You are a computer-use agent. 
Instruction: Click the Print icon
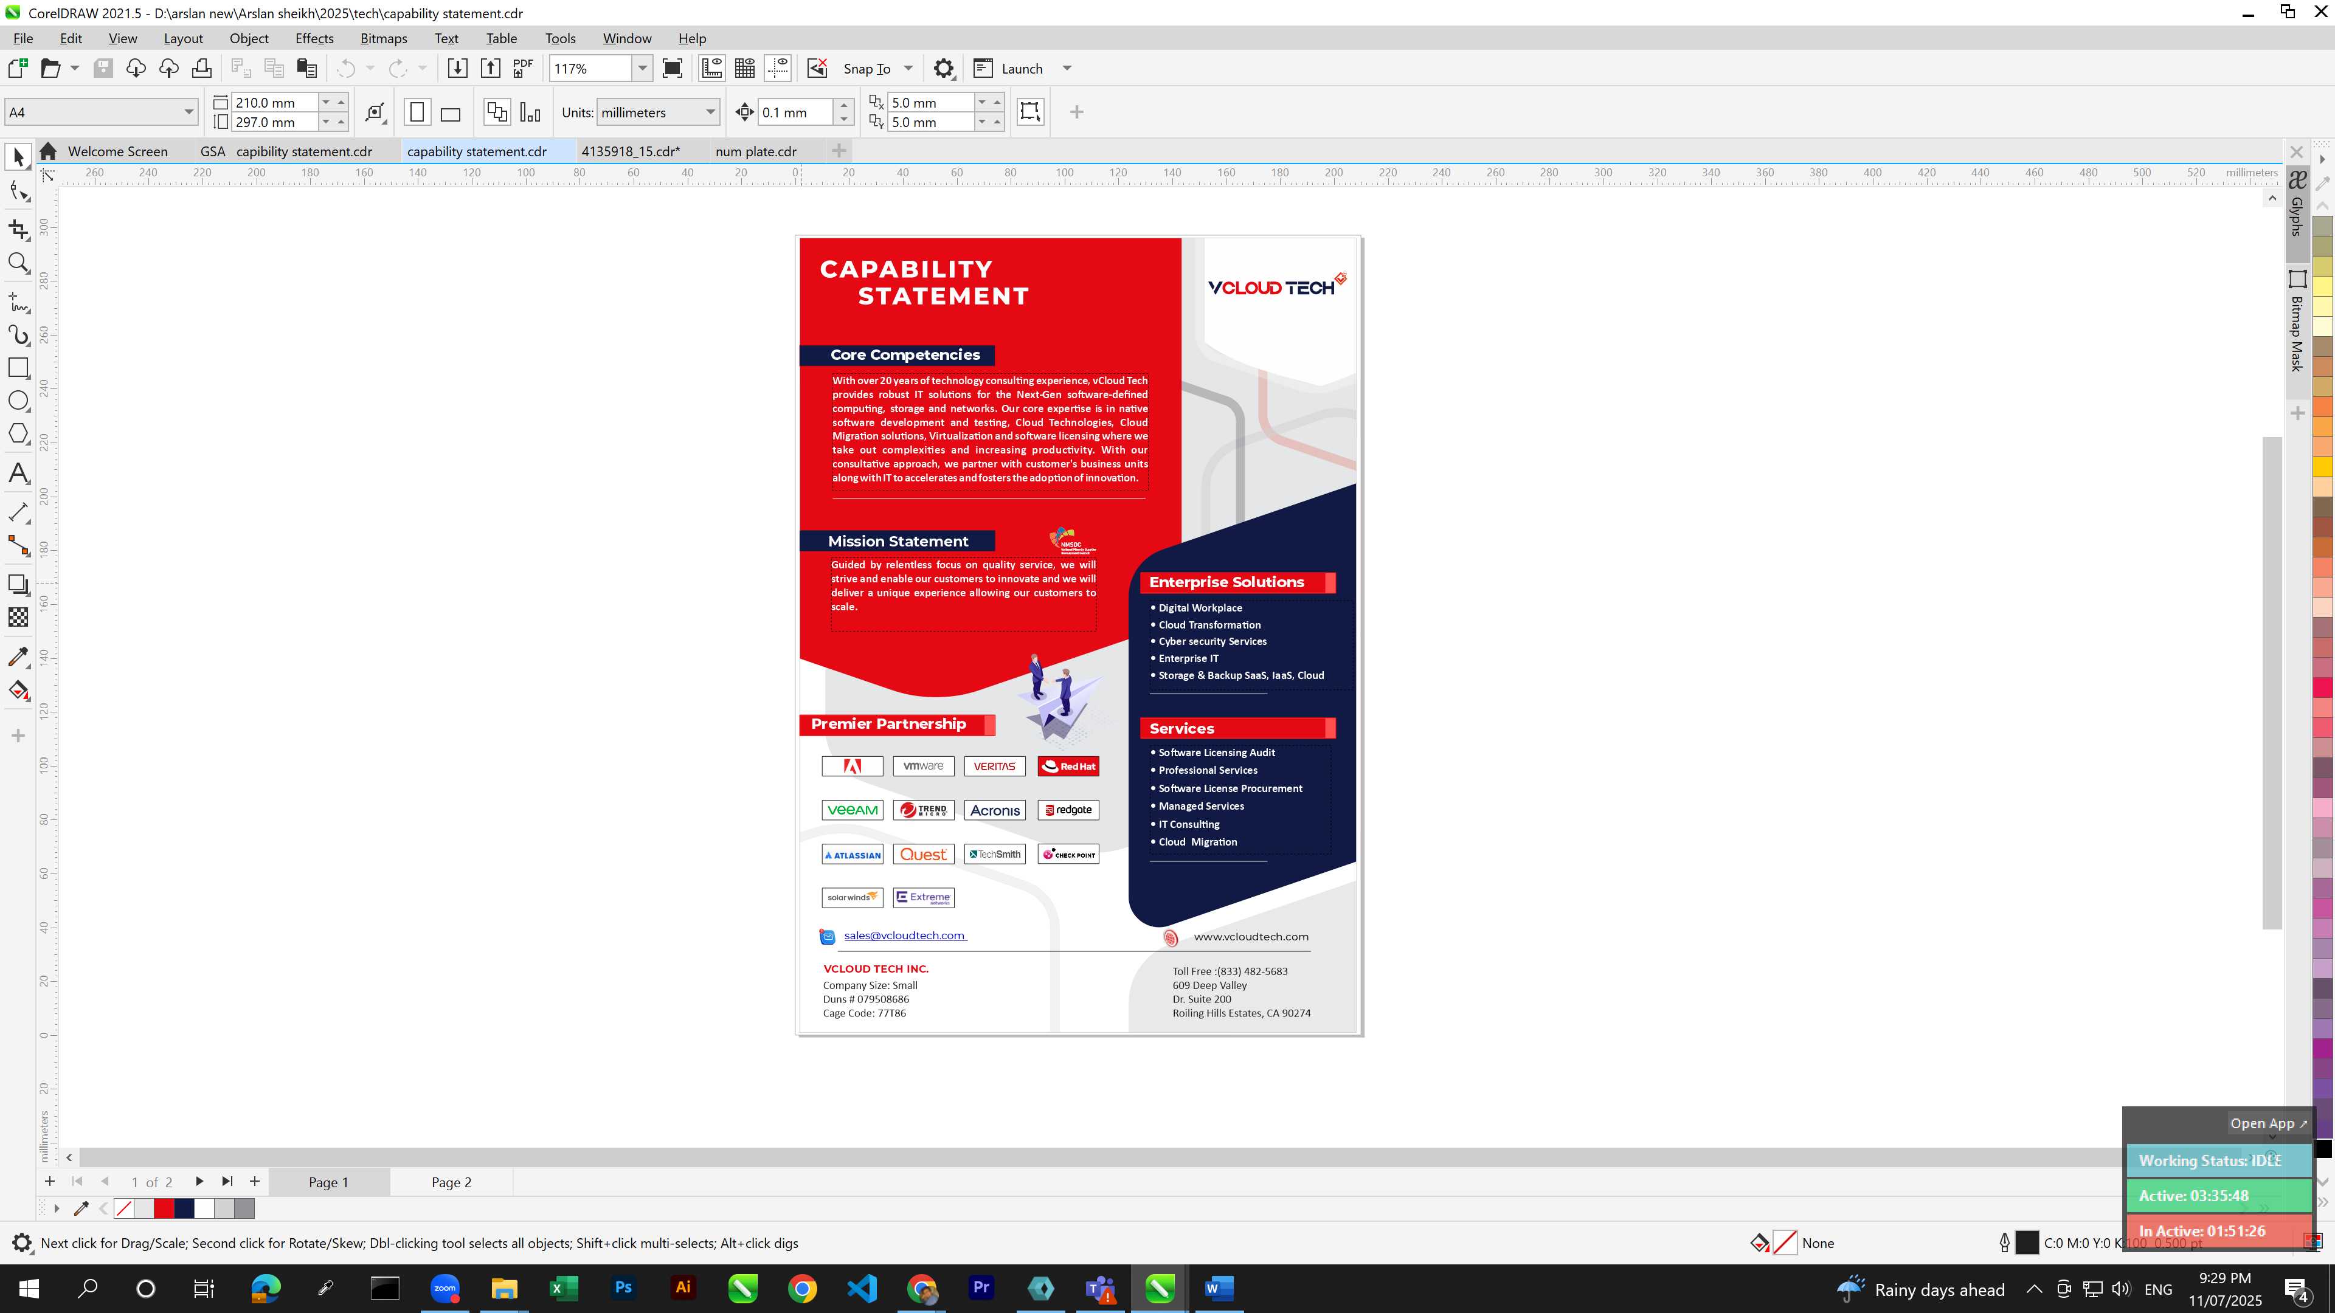click(201, 68)
